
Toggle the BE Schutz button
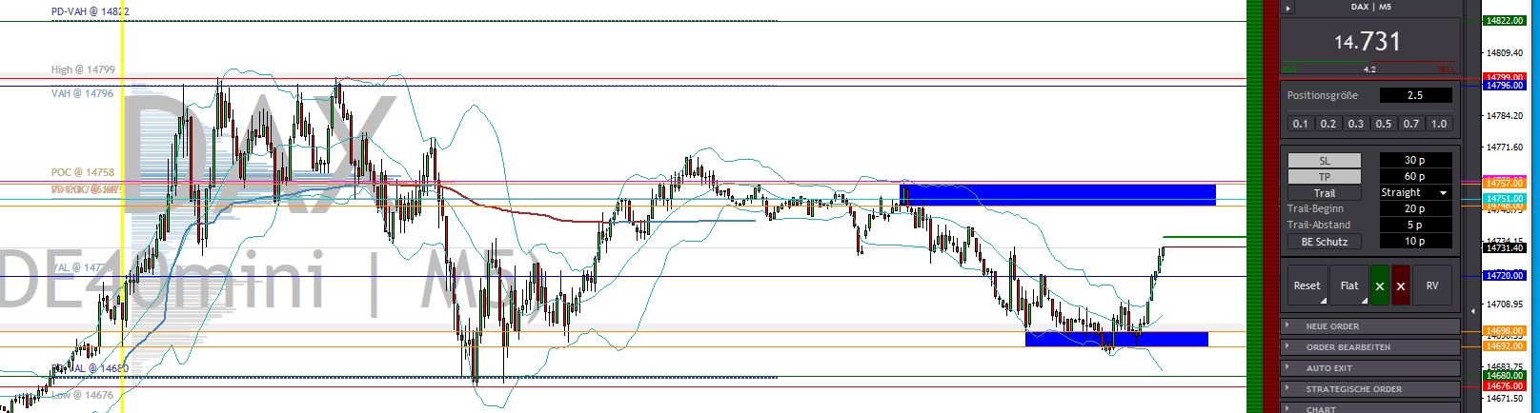1325,242
